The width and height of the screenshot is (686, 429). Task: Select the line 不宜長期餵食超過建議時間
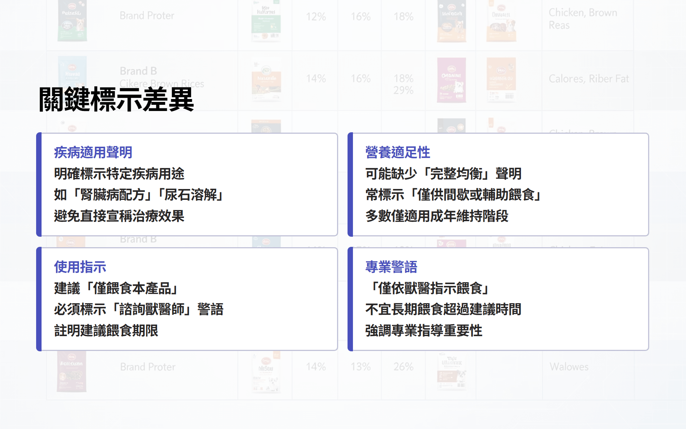(x=443, y=309)
